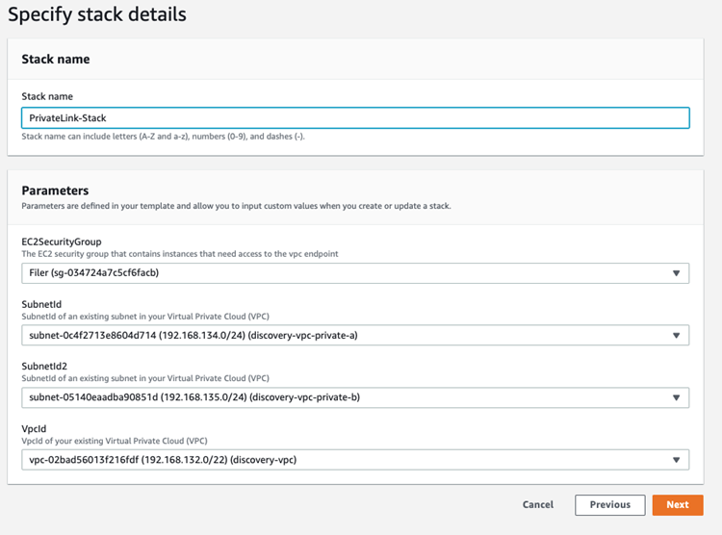Go back with the Previous button
The image size is (722, 535).
(x=609, y=504)
